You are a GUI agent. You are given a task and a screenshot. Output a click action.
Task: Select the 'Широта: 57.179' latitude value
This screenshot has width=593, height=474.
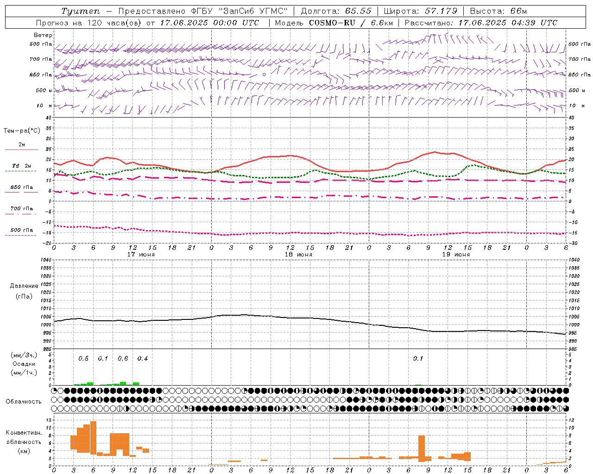click(x=420, y=11)
